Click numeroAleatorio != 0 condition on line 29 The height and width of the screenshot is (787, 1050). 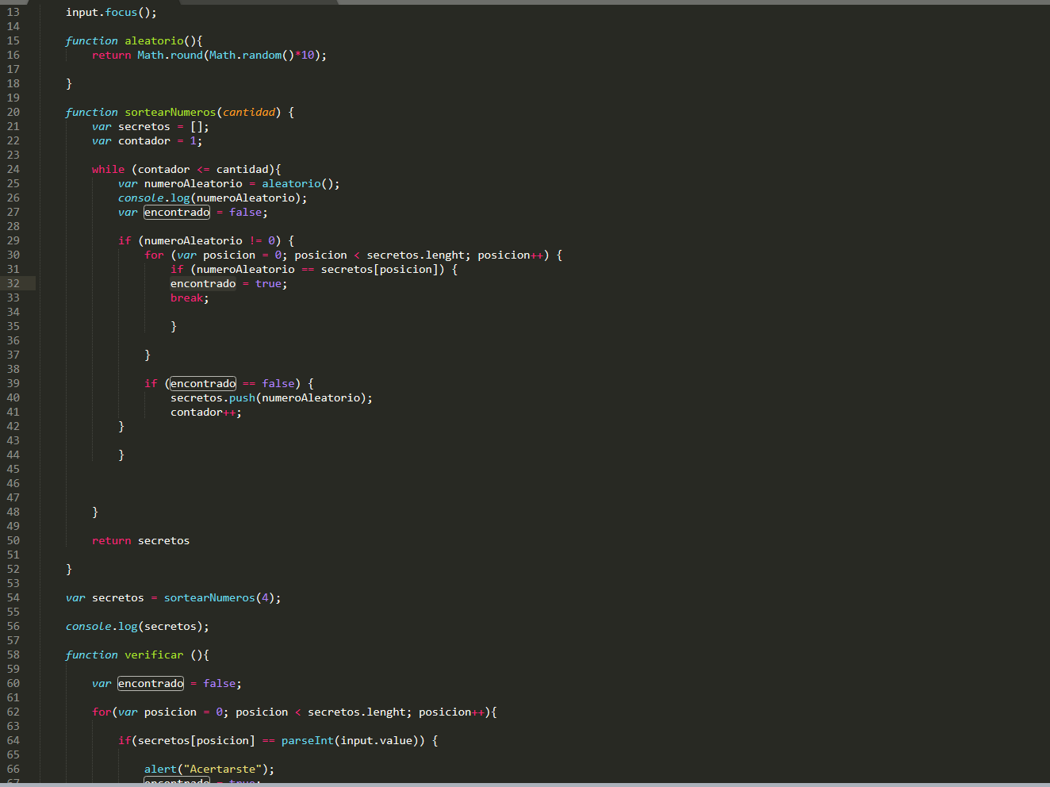(209, 240)
